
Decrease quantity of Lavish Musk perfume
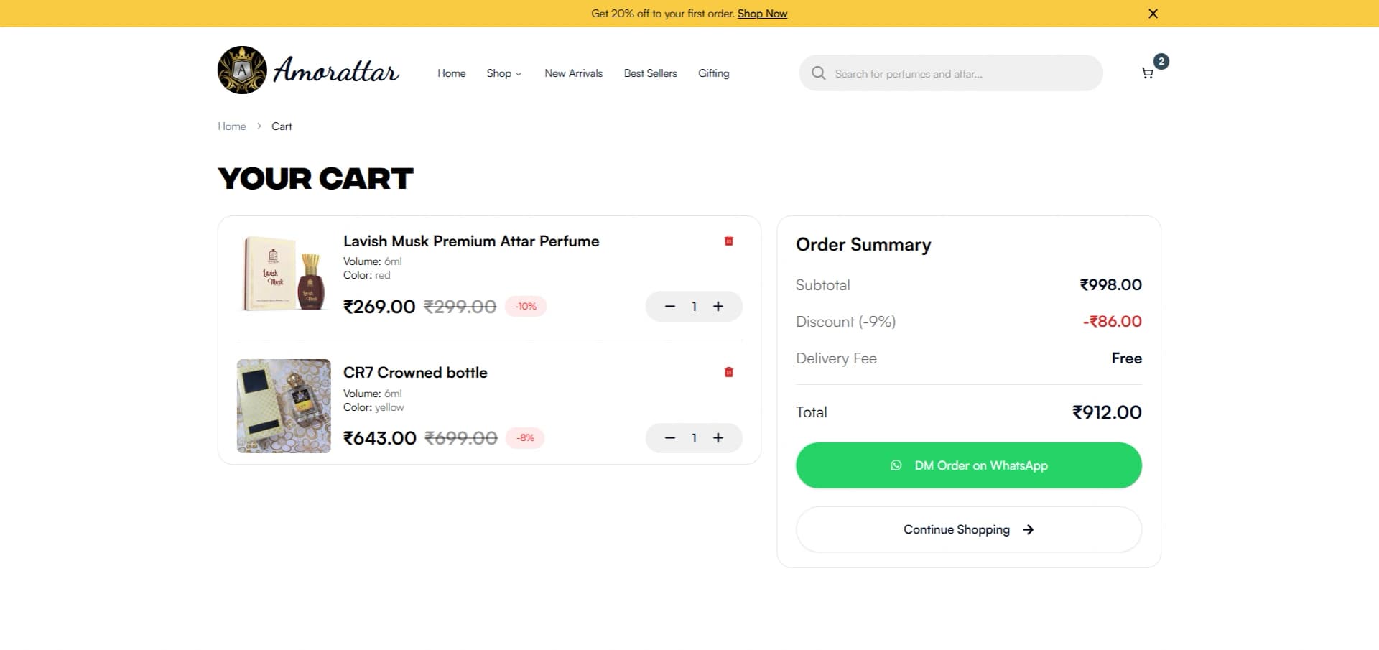(x=669, y=307)
